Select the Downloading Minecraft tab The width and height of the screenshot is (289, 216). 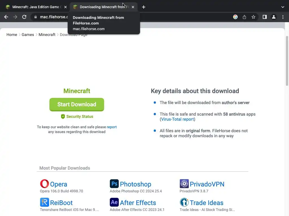point(103,7)
